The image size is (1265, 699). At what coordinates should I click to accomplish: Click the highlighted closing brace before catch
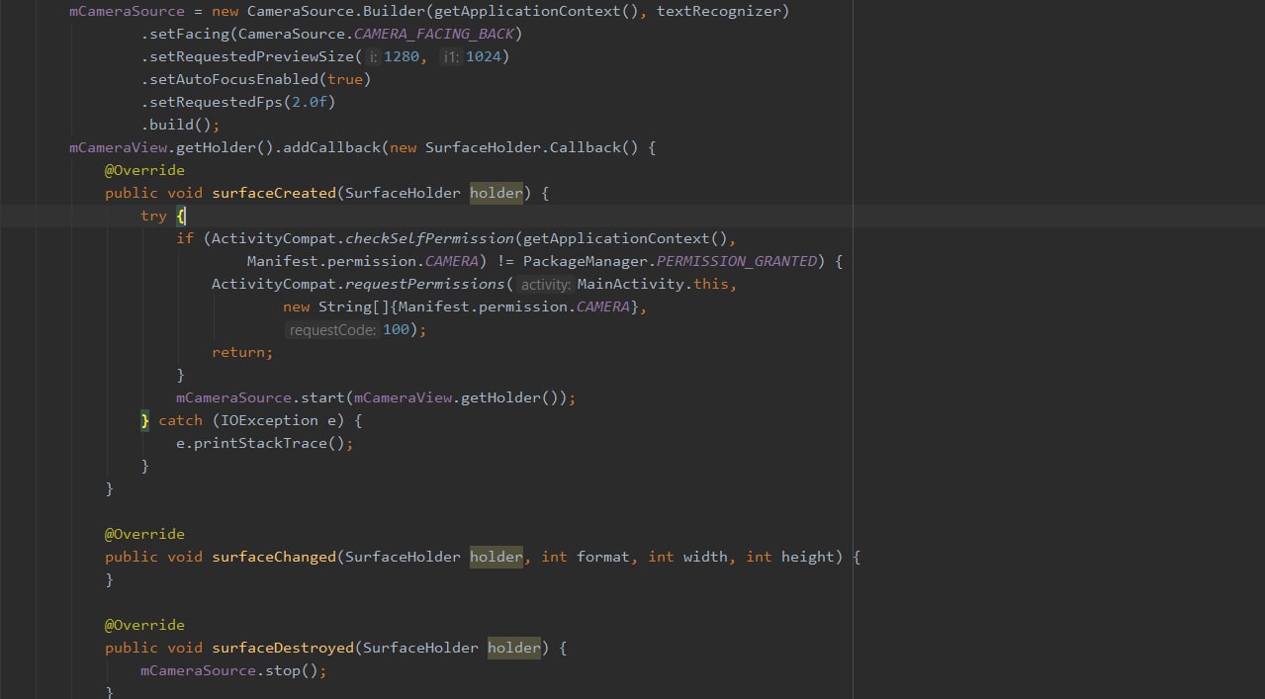coord(145,420)
